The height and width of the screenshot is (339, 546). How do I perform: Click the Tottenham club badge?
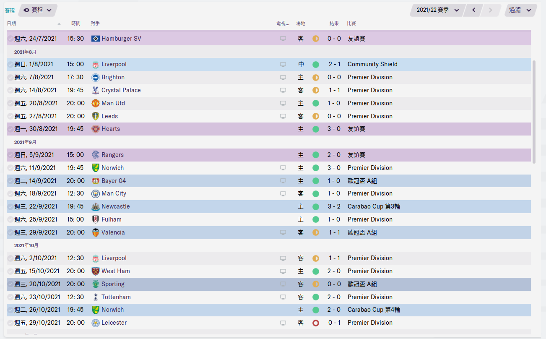(x=96, y=297)
